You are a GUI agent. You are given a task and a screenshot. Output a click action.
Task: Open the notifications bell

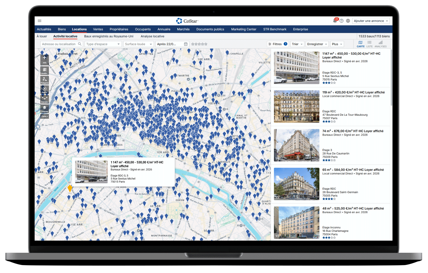335,21
